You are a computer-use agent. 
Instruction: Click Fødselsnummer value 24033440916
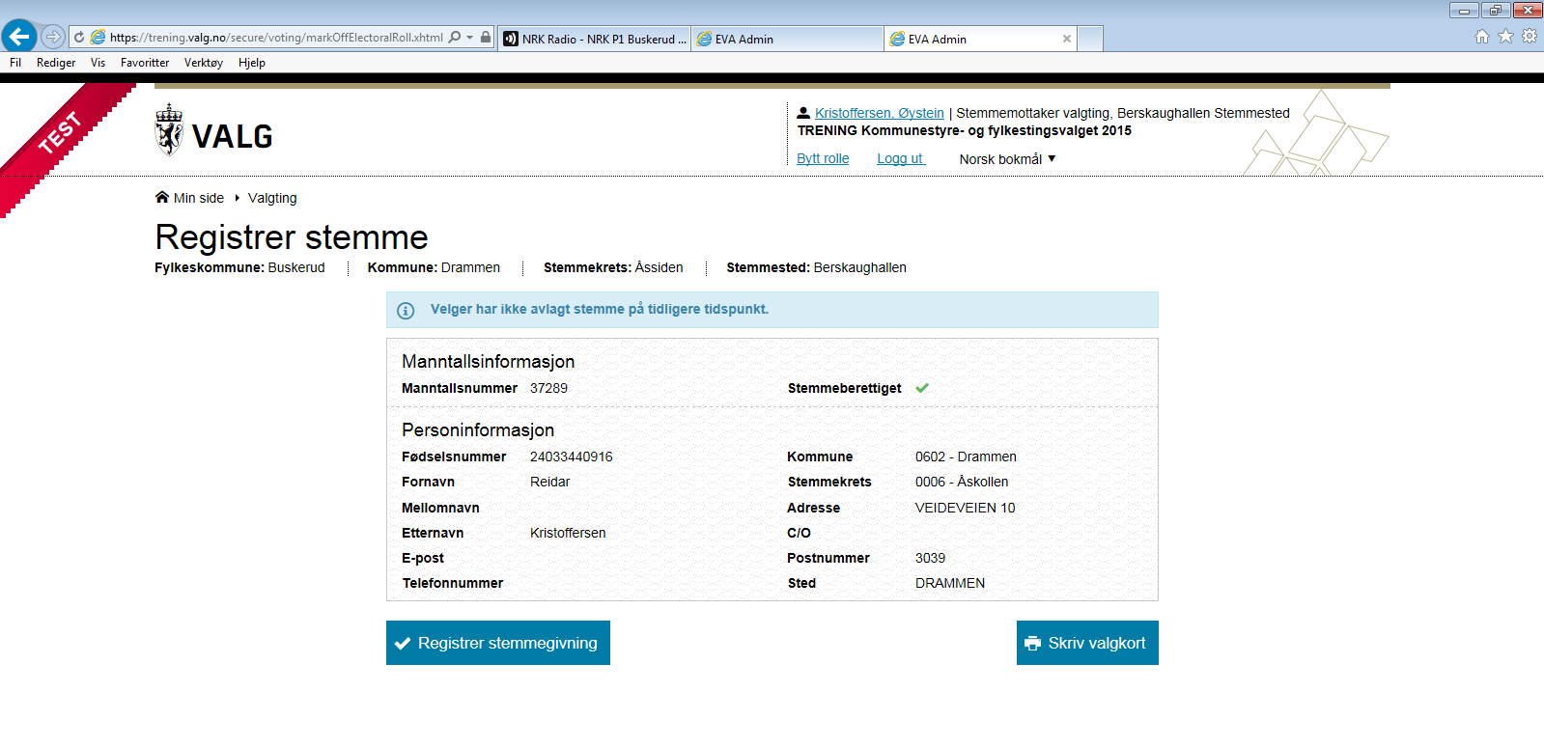click(x=572, y=456)
